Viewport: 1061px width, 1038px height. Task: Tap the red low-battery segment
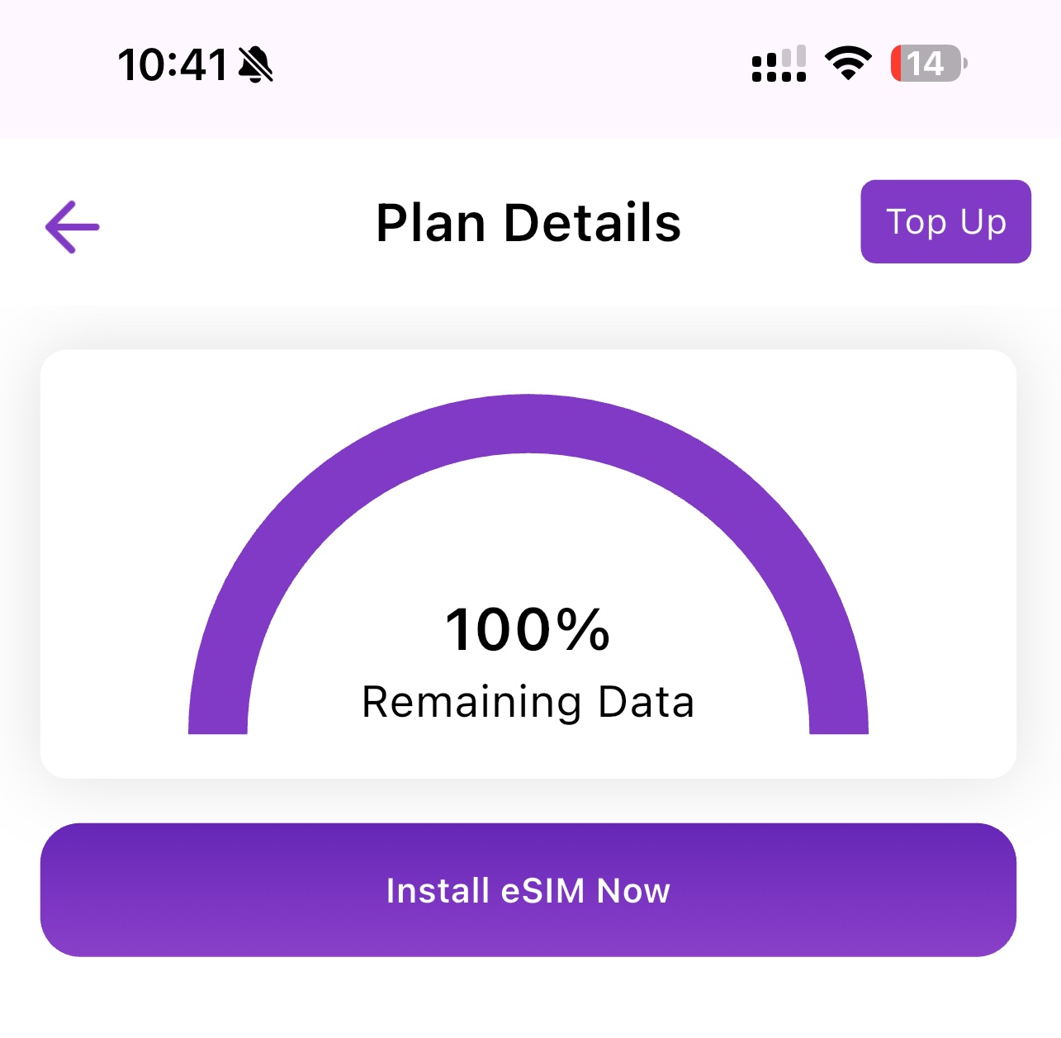tap(897, 64)
